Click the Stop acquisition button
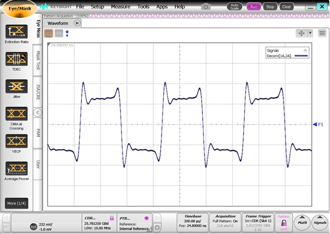The width and height of the screenshot is (330, 234). click(x=270, y=7)
